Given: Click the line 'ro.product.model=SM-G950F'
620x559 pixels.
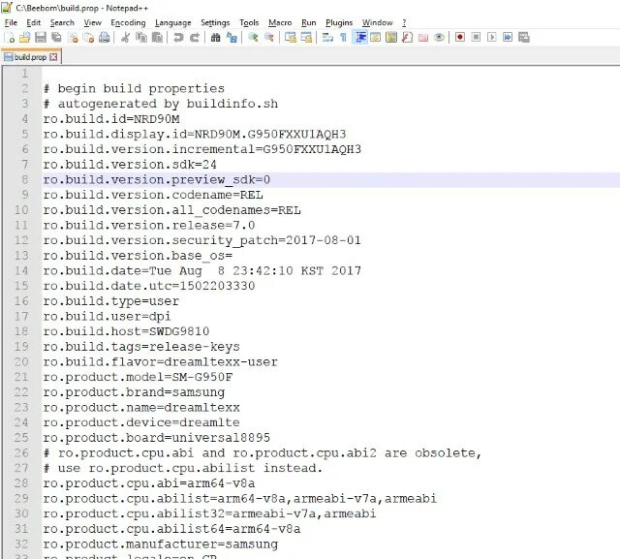Looking at the screenshot, I should [x=138, y=377].
